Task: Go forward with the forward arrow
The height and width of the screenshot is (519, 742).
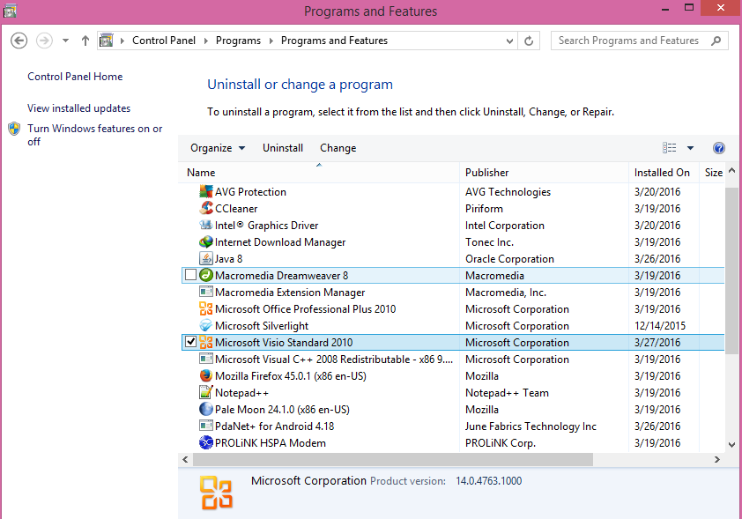Action: click(44, 41)
